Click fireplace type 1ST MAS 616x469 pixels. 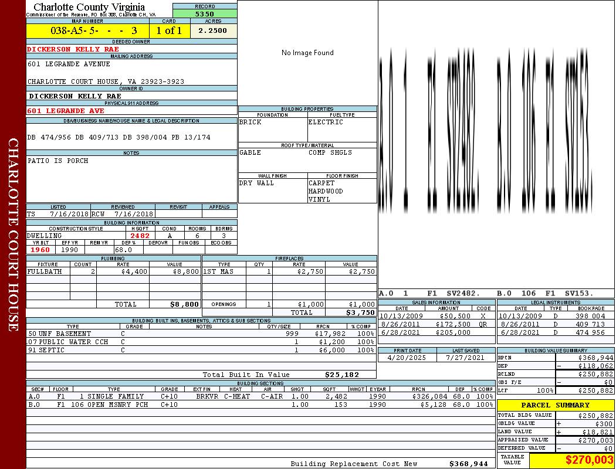pos(218,271)
